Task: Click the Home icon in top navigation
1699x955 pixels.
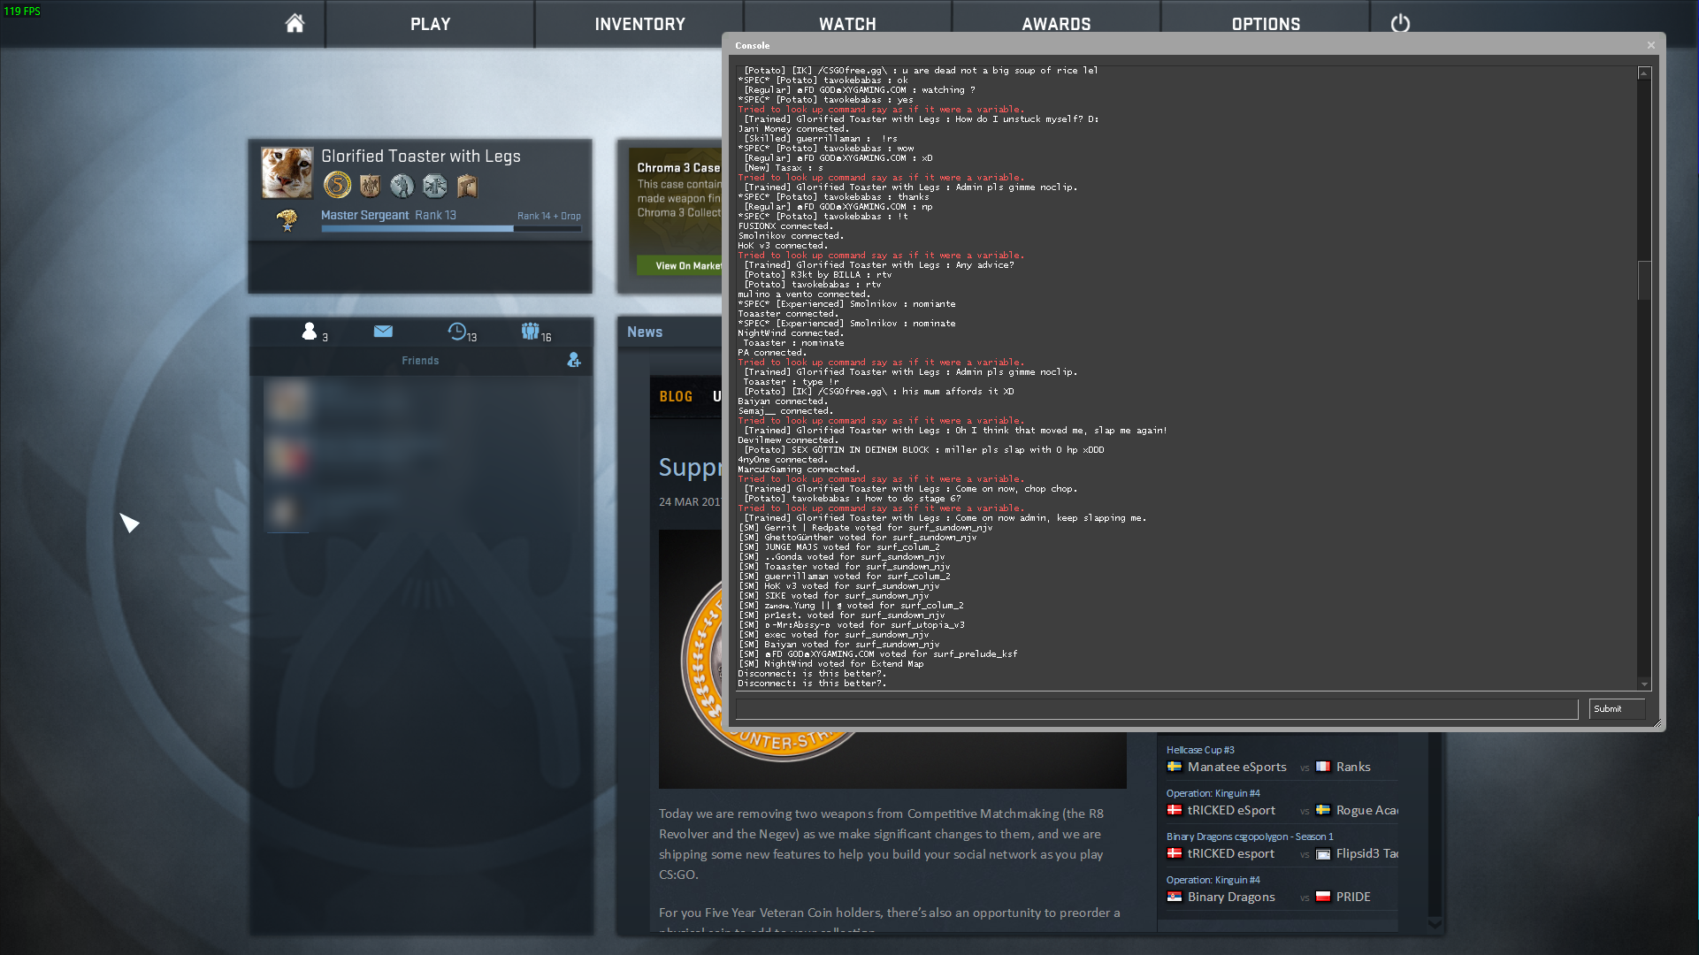Action: pyautogui.click(x=295, y=24)
